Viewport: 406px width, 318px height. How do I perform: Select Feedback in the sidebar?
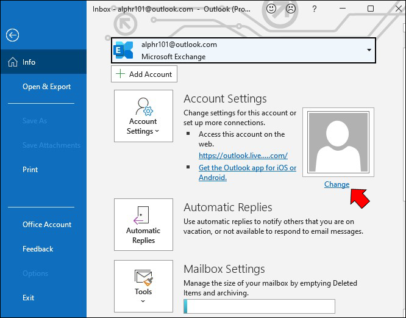(38, 249)
